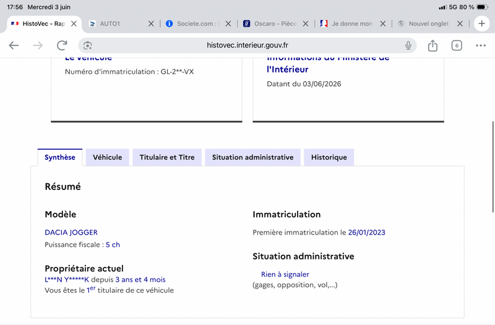Open the Situation administrative tab
This screenshot has height=325, width=495.
tap(252, 157)
